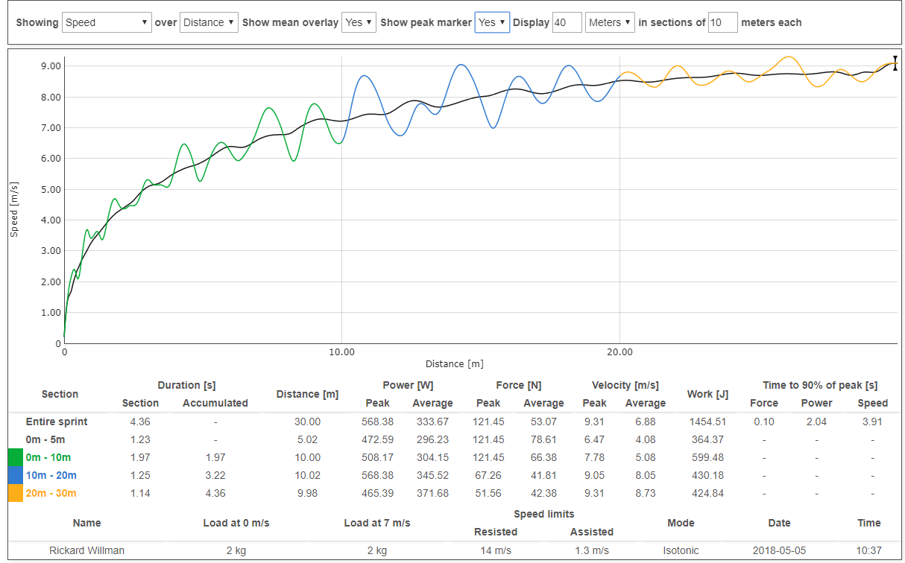905x563 pixels.
Task: Select the 10m - 20m section label
Action: point(51,475)
